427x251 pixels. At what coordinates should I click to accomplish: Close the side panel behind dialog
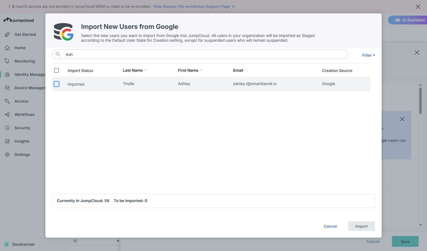pos(417,53)
